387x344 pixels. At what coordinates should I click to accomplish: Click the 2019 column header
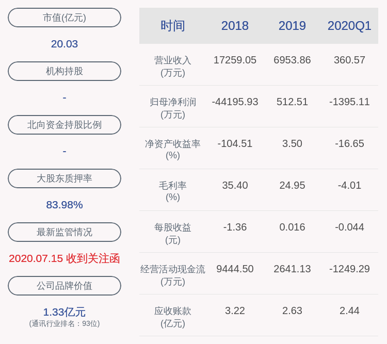point(292,26)
